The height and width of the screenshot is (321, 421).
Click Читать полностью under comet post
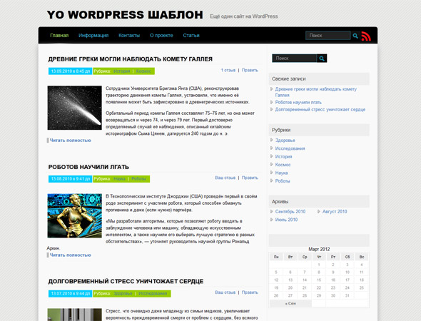pyautogui.click(x=71, y=141)
